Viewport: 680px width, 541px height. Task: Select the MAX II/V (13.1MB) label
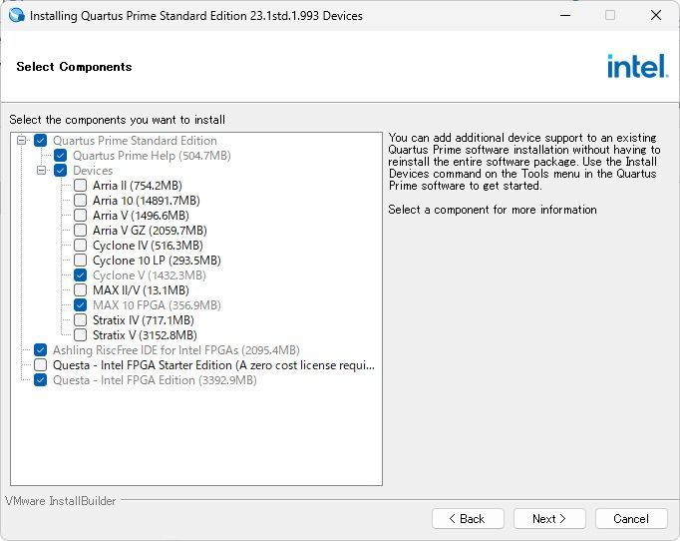(141, 290)
